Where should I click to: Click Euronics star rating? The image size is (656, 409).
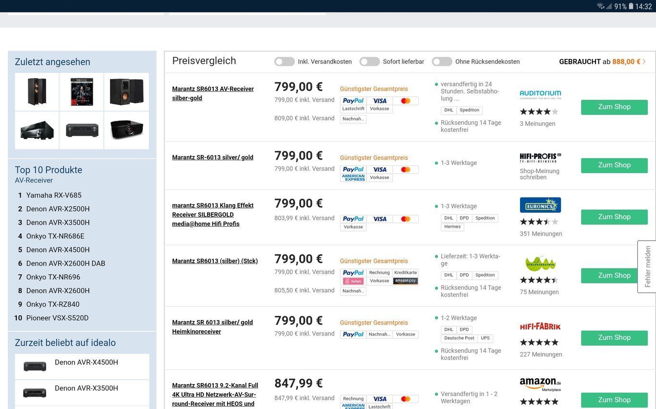(x=539, y=222)
